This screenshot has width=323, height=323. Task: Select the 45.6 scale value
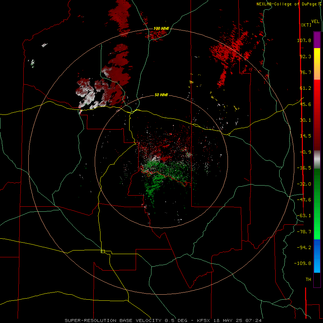tap(305, 104)
